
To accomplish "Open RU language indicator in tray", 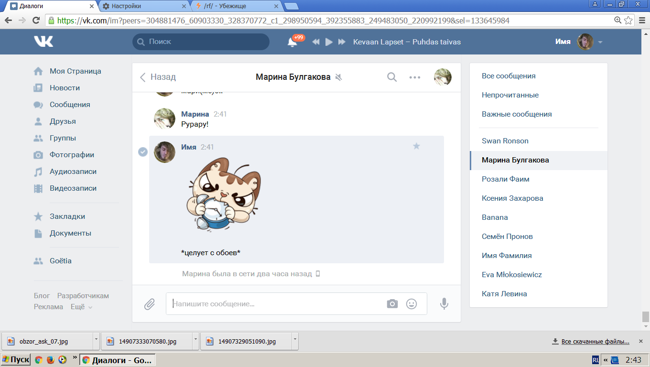I will (596, 360).
